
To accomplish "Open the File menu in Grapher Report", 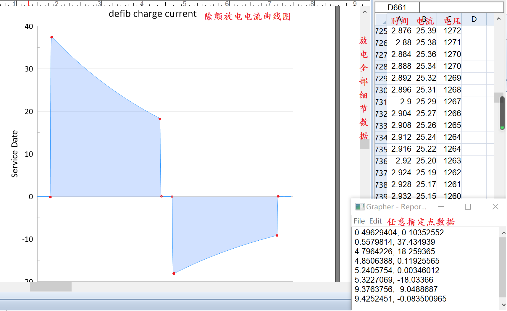I will pyautogui.click(x=359, y=221).
